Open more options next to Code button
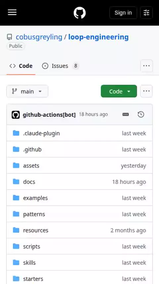This screenshot has width=159, height=284. pos(146,91)
